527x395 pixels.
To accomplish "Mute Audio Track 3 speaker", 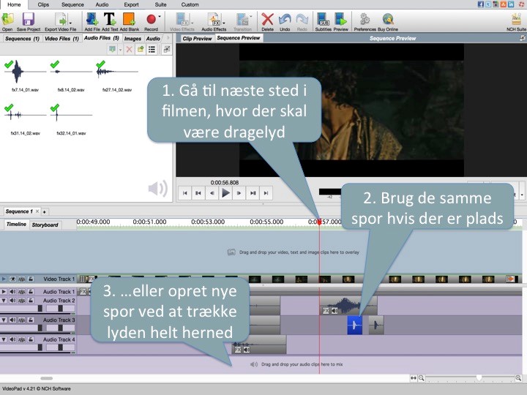I will 12,320.
